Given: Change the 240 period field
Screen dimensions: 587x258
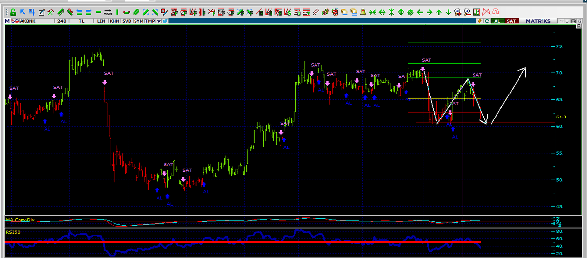Looking at the screenshot, I should (x=62, y=21).
